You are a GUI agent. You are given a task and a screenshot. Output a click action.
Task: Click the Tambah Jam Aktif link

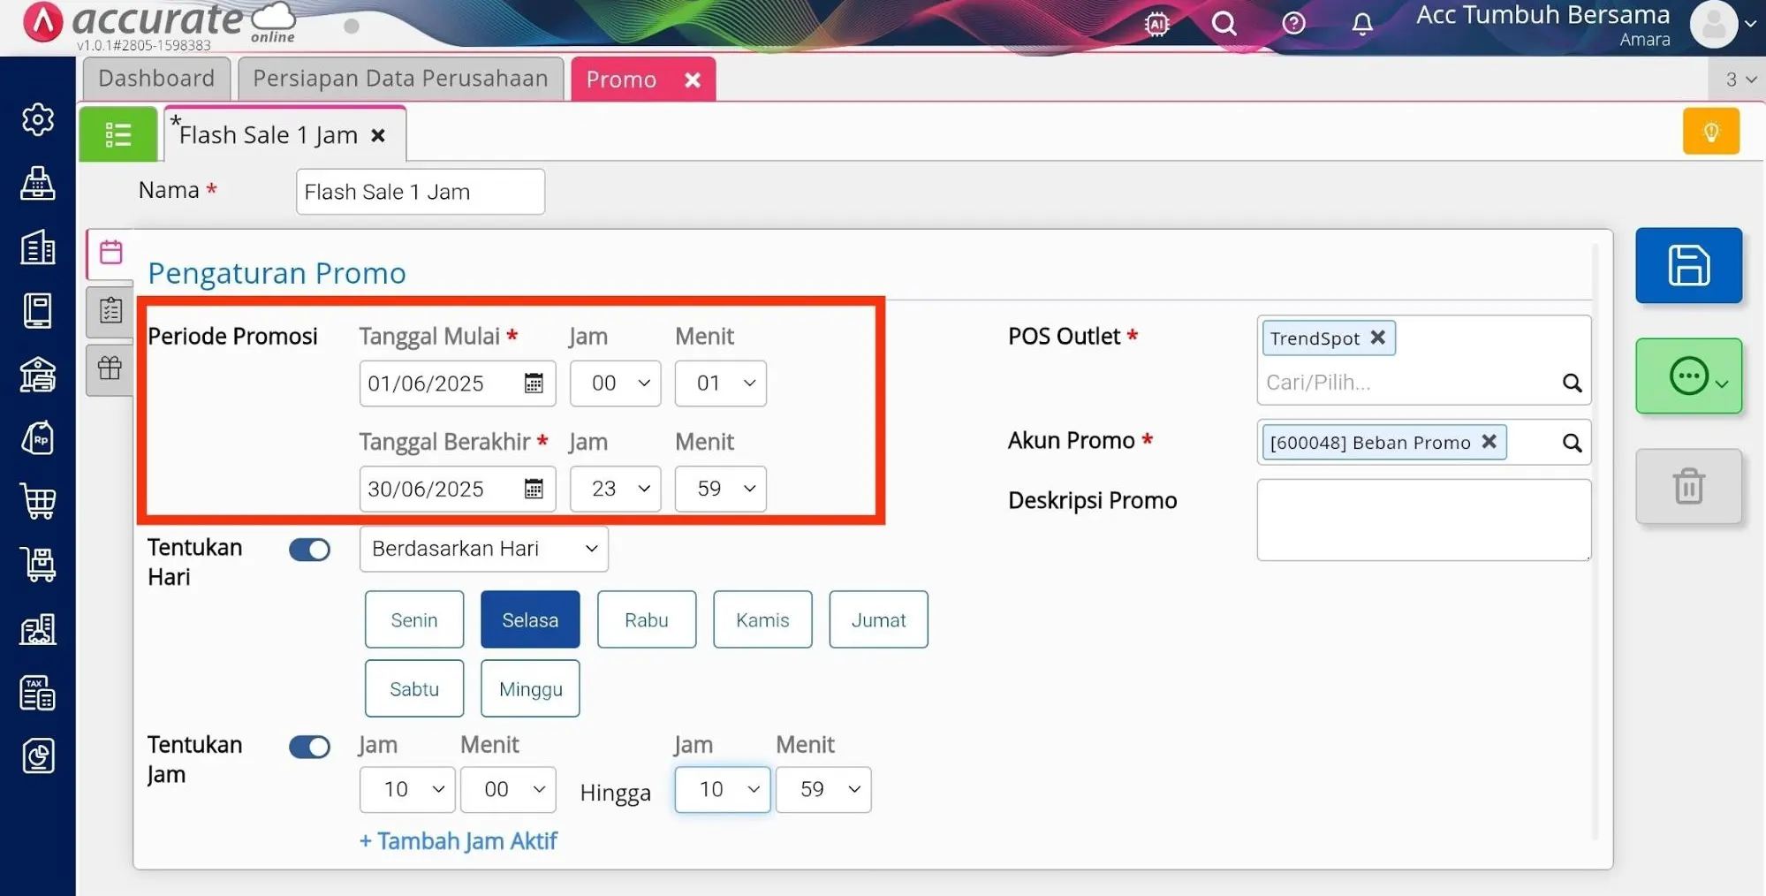pyautogui.click(x=458, y=841)
